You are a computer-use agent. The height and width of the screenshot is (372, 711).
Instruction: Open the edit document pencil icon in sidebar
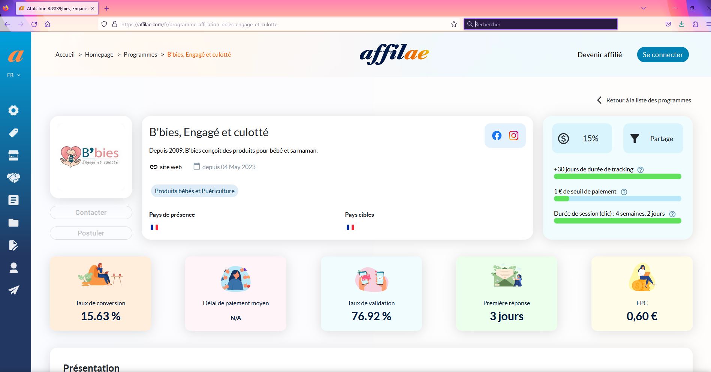pyautogui.click(x=13, y=245)
